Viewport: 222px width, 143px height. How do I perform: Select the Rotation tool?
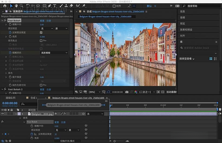(28, 6)
